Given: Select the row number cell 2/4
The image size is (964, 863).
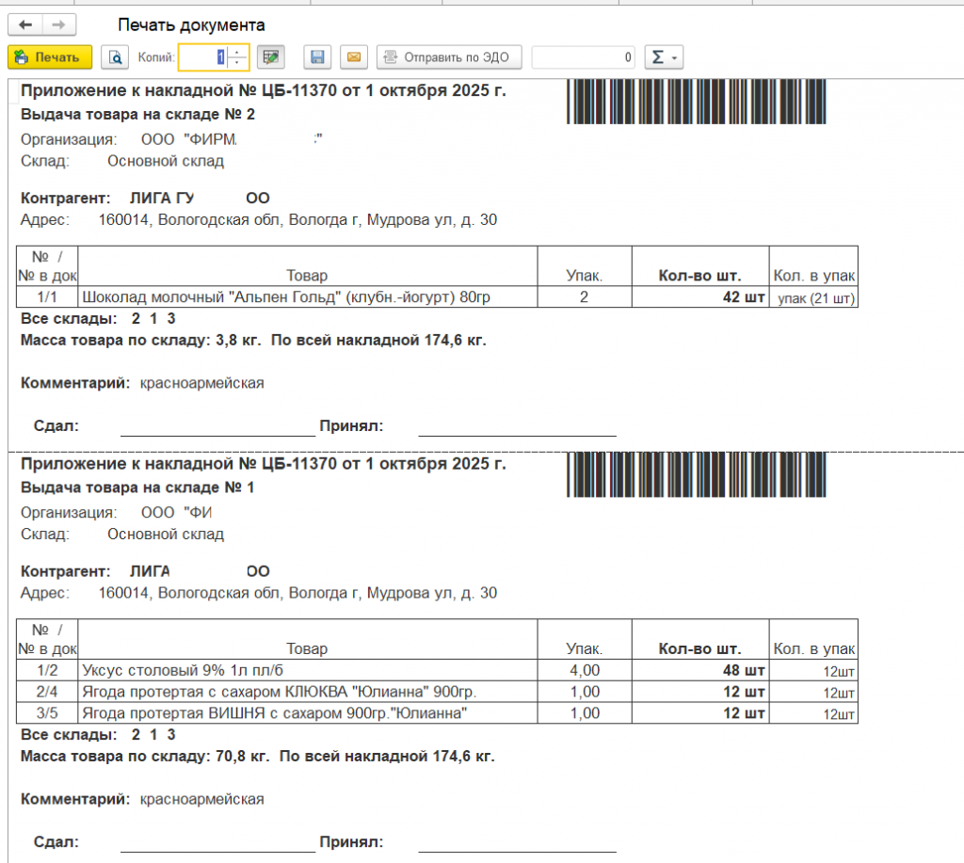Looking at the screenshot, I should pos(47,692).
